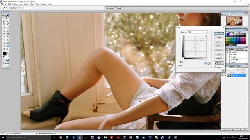Set Full Screen Mode in toolbox
The height and width of the screenshot is (140, 250).
coord(8,63)
